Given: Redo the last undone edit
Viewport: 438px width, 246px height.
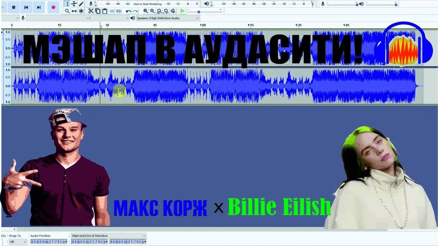Looking at the screenshot, I should 135,11.
